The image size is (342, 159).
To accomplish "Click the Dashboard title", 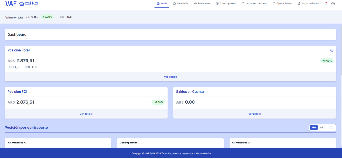I will [17, 34].
